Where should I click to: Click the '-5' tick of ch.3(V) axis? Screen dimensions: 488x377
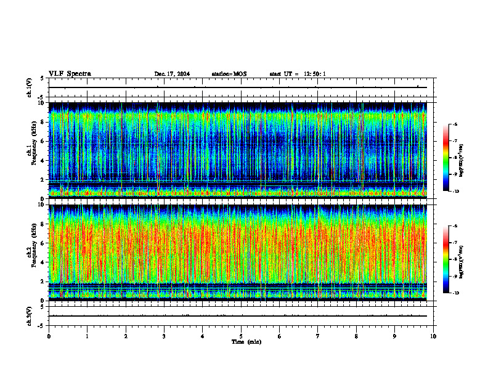coord(42,326)
